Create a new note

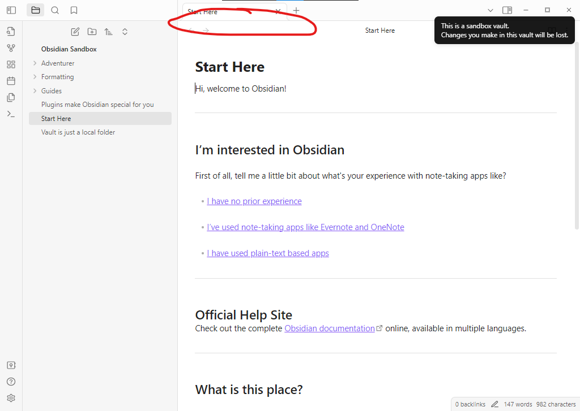click(75, 32)
